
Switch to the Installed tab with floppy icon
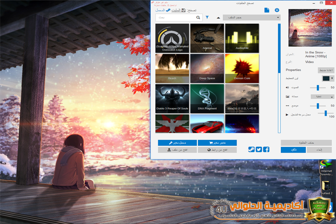[x=178, y=10]
